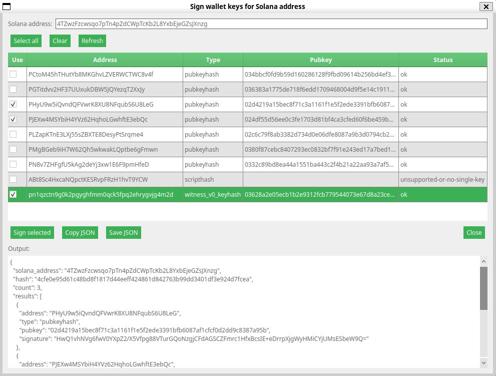Click the output scrollbar down arrow
496x376 pixels.
point(483,363)
